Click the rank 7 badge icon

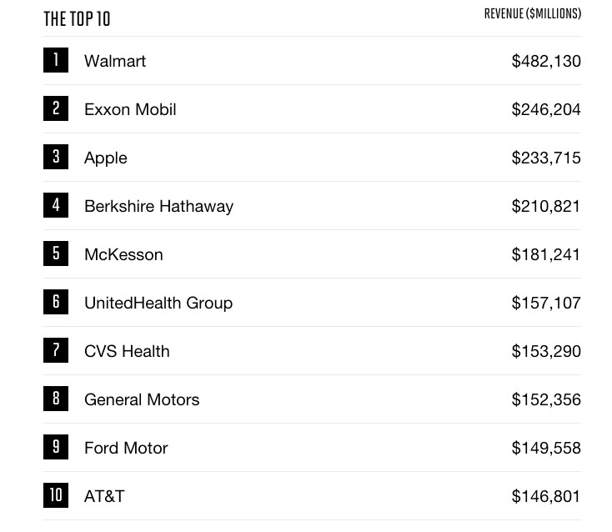tap(56, 350)
